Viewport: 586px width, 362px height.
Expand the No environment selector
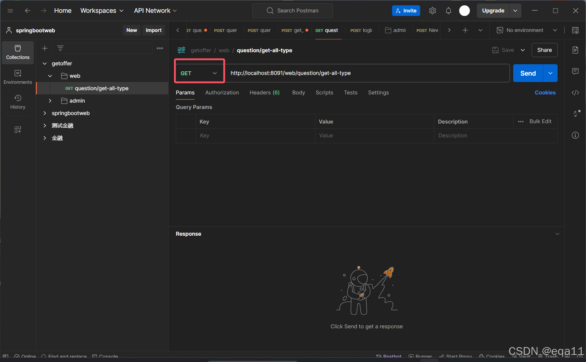coord(527,31)
